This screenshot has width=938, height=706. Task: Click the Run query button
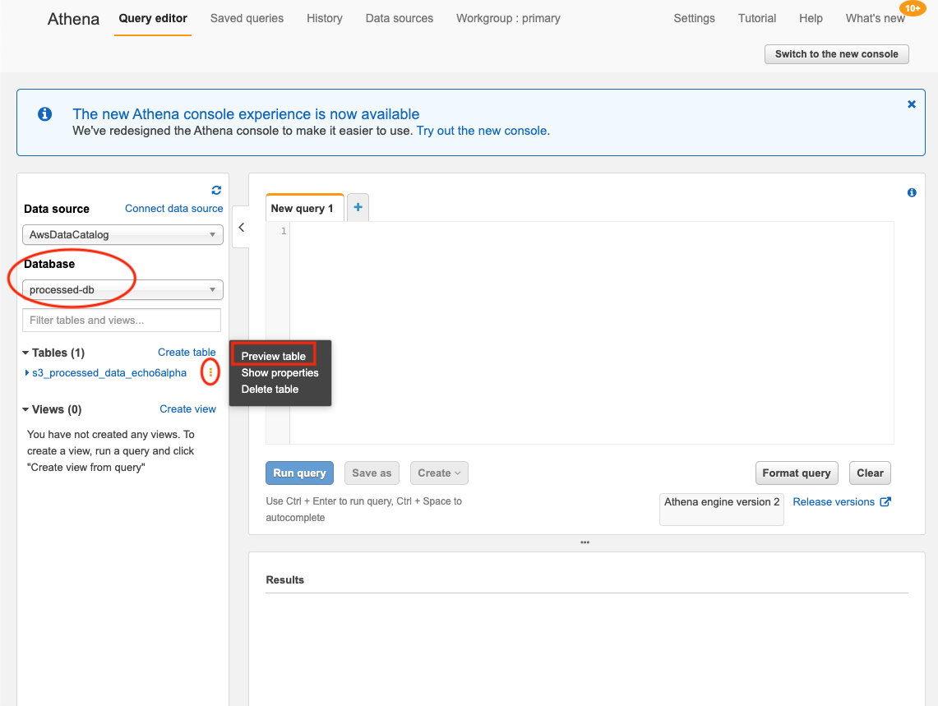coord(299,473)
